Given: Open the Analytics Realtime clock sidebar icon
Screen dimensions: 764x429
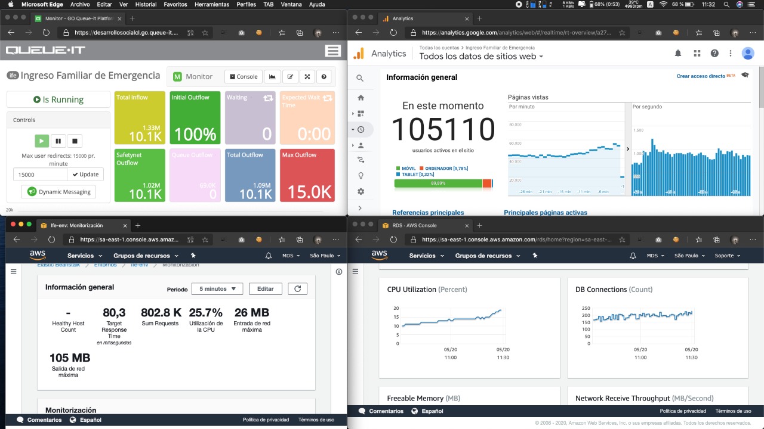Looking at the screenshot, I should 361,129.
